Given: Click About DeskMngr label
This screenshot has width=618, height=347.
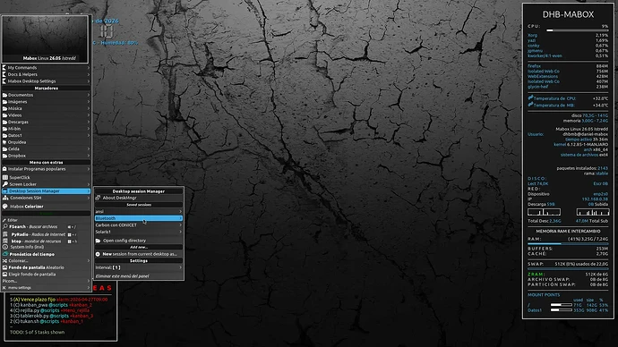Looking at the screenshot, I should (119, 198).
